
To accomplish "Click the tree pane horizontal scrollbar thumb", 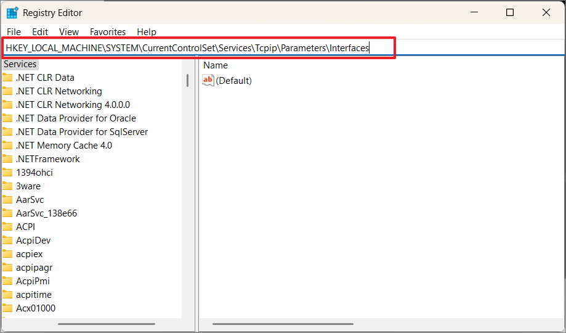I will [107, 324].
